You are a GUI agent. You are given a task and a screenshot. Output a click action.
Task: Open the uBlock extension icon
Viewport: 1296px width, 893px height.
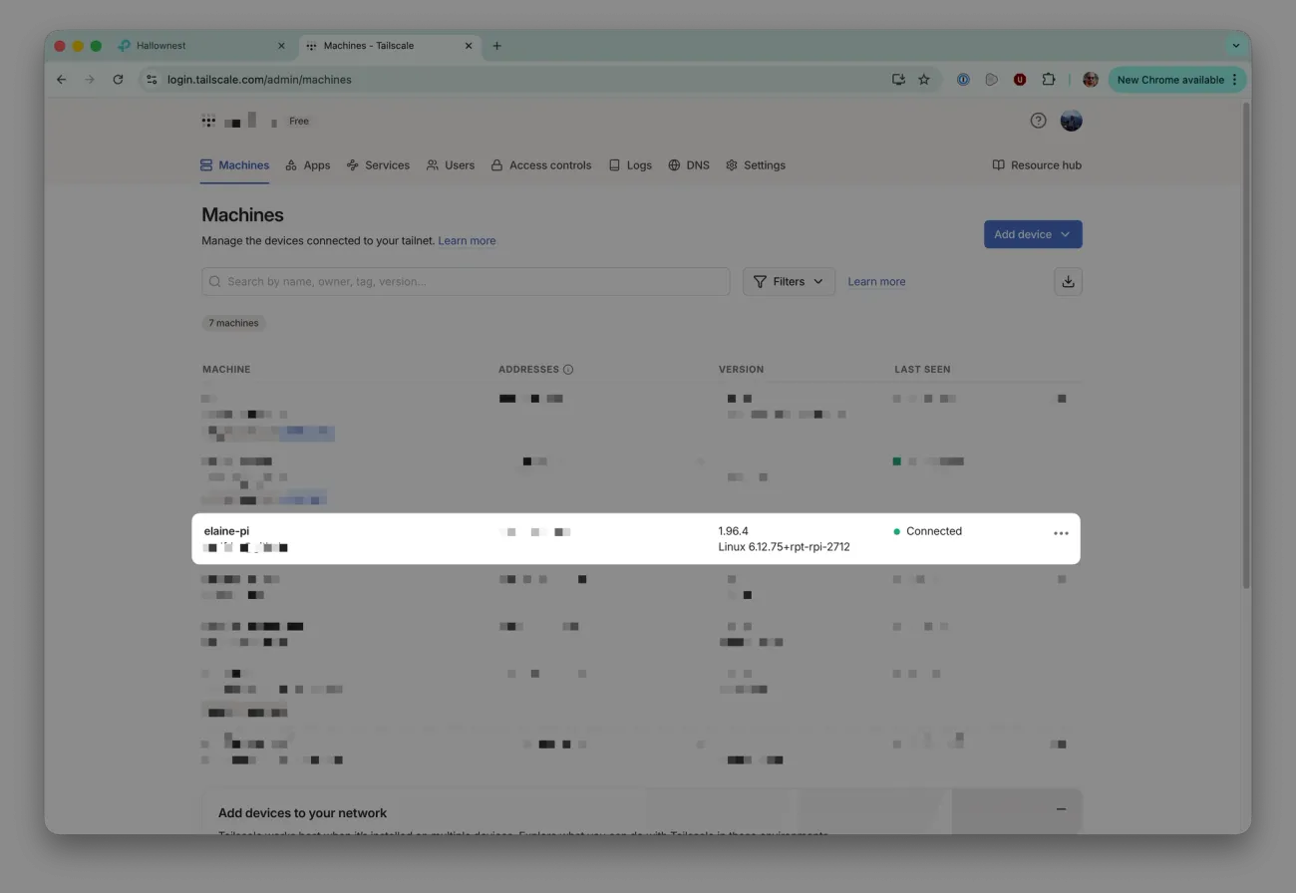[x=1020, y=80]
